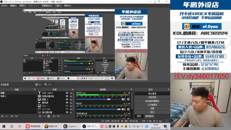Click 启动虚拟摄像机 button

[152, 101]
